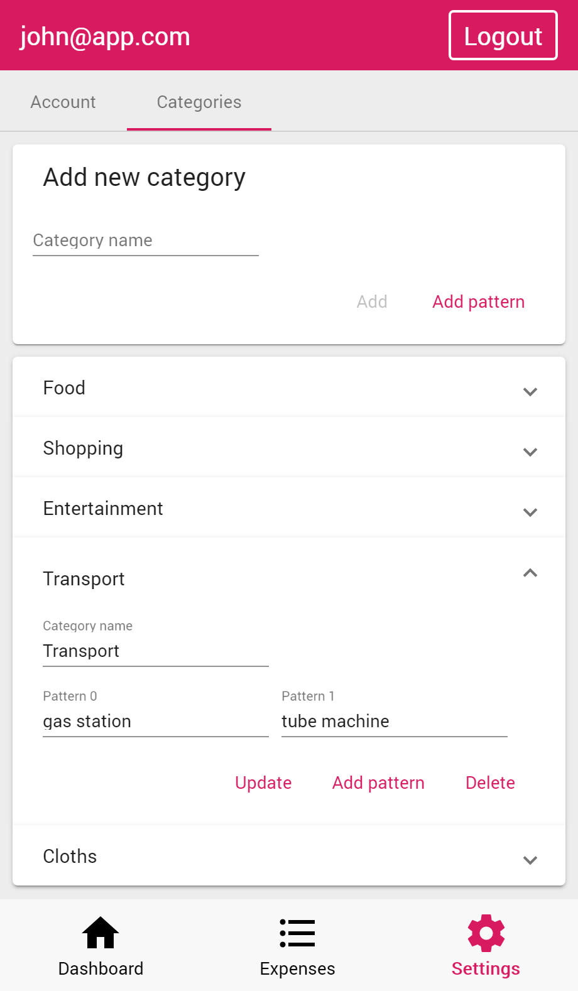
Task: Collapse the Transport category panel
Action: coord(530,573)
